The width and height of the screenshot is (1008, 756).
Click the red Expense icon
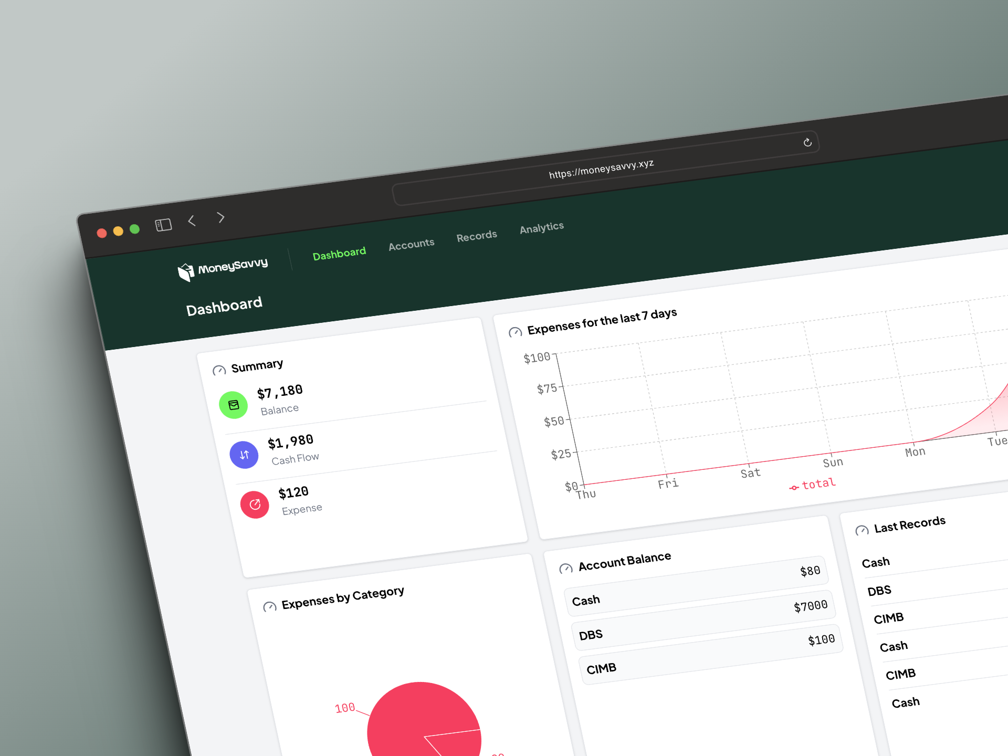click(x=255, y=505)
